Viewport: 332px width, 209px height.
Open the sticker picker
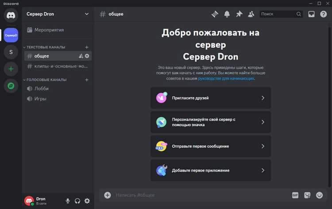click(307, 195)
